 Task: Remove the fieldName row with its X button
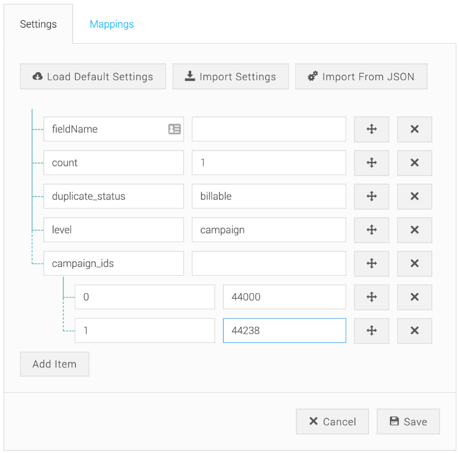(x=414, y=129)
